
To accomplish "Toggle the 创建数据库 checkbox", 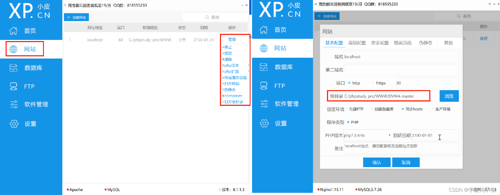I will pyautogui.click(x=372, y=109).
